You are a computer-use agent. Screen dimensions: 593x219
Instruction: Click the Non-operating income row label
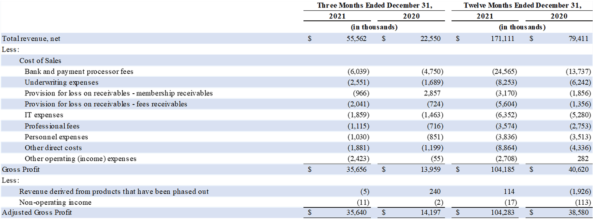click(55, 203)
